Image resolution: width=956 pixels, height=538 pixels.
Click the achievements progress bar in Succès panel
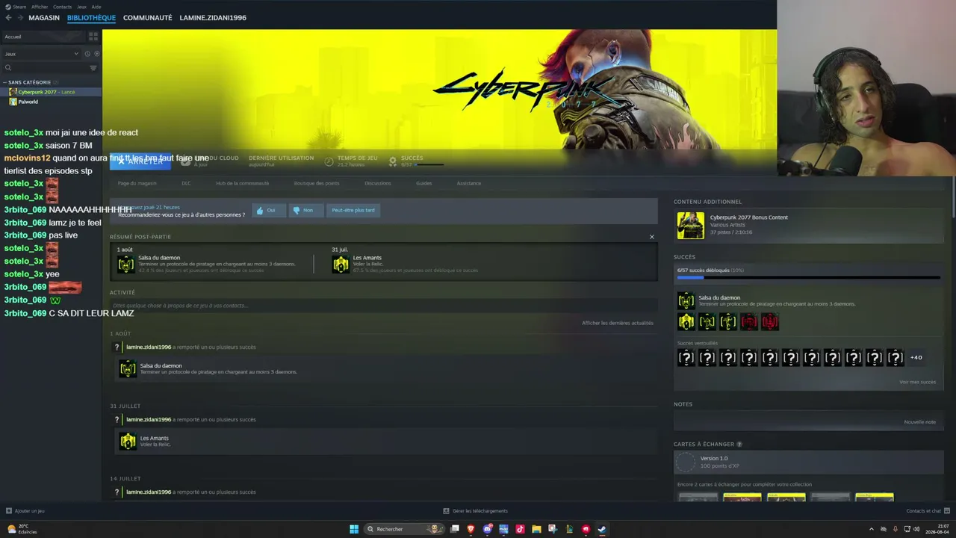pyautogui.click(x=808, y=277)
